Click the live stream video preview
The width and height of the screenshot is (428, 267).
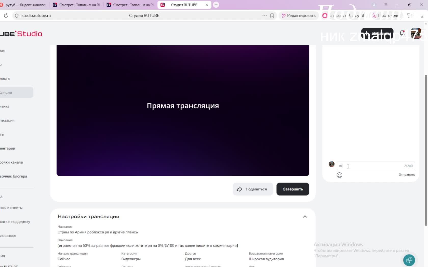pos(183,110)
